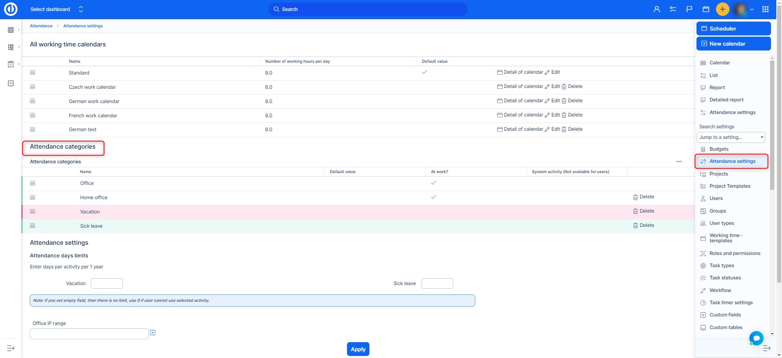Viewport: 782px width, 358px height.
Task: Toggle the At work checkmark for Office
Action: coord(433,183)
